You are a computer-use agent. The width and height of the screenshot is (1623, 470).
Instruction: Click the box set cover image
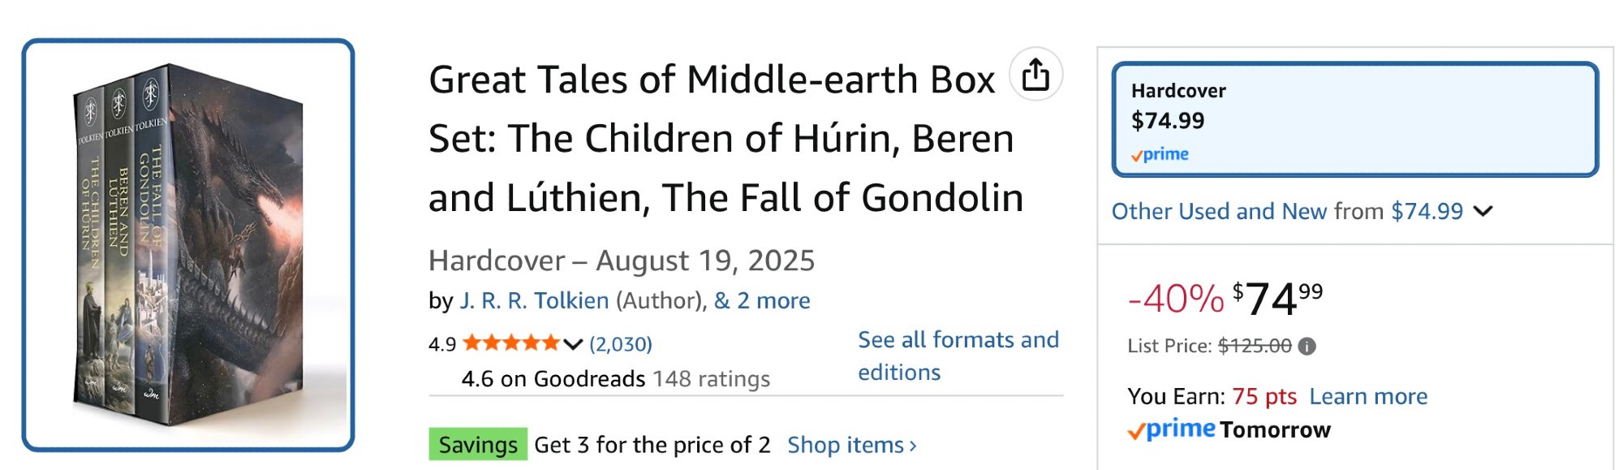tap(188, 245)
